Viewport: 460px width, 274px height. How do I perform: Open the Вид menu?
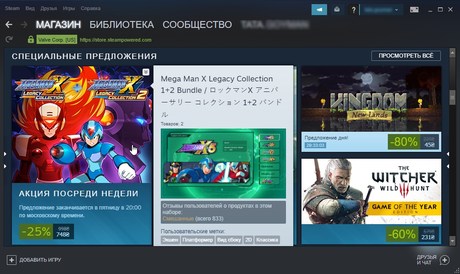pos(30,8)
